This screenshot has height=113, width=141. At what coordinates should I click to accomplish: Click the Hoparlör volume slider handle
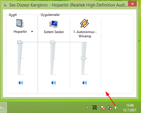[20, 42]
